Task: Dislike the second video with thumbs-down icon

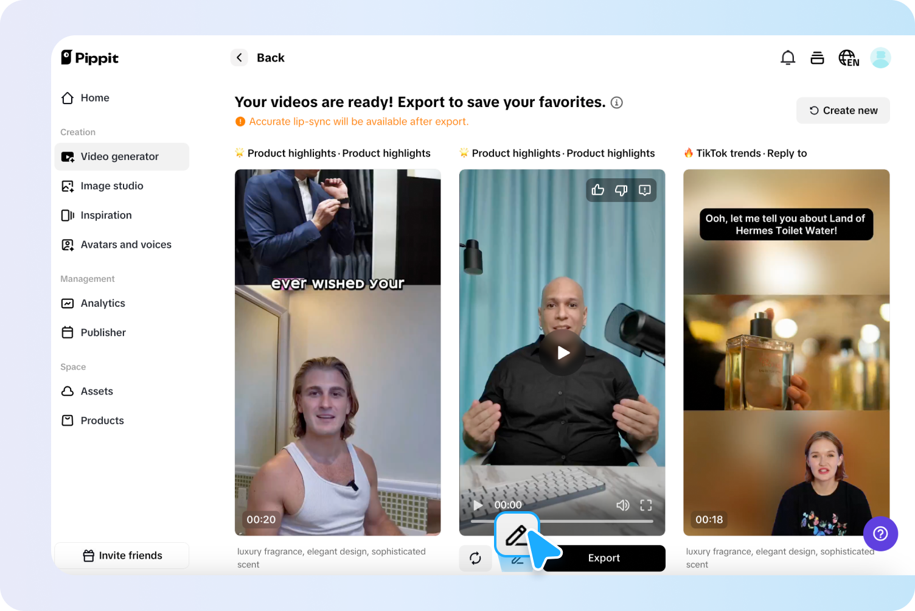Action: (621, 190)
